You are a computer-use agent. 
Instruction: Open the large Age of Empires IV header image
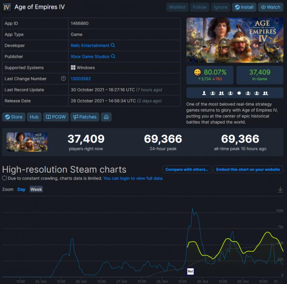point(235,40)
